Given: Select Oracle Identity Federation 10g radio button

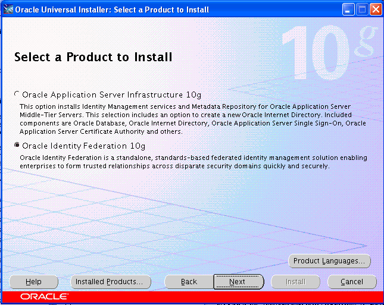Looking at the screenshot, I should (17, 145).
